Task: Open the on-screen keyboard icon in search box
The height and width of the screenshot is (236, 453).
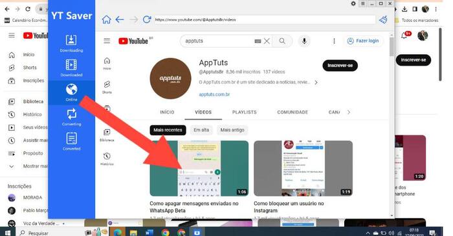Action: (x=258, y=41)
